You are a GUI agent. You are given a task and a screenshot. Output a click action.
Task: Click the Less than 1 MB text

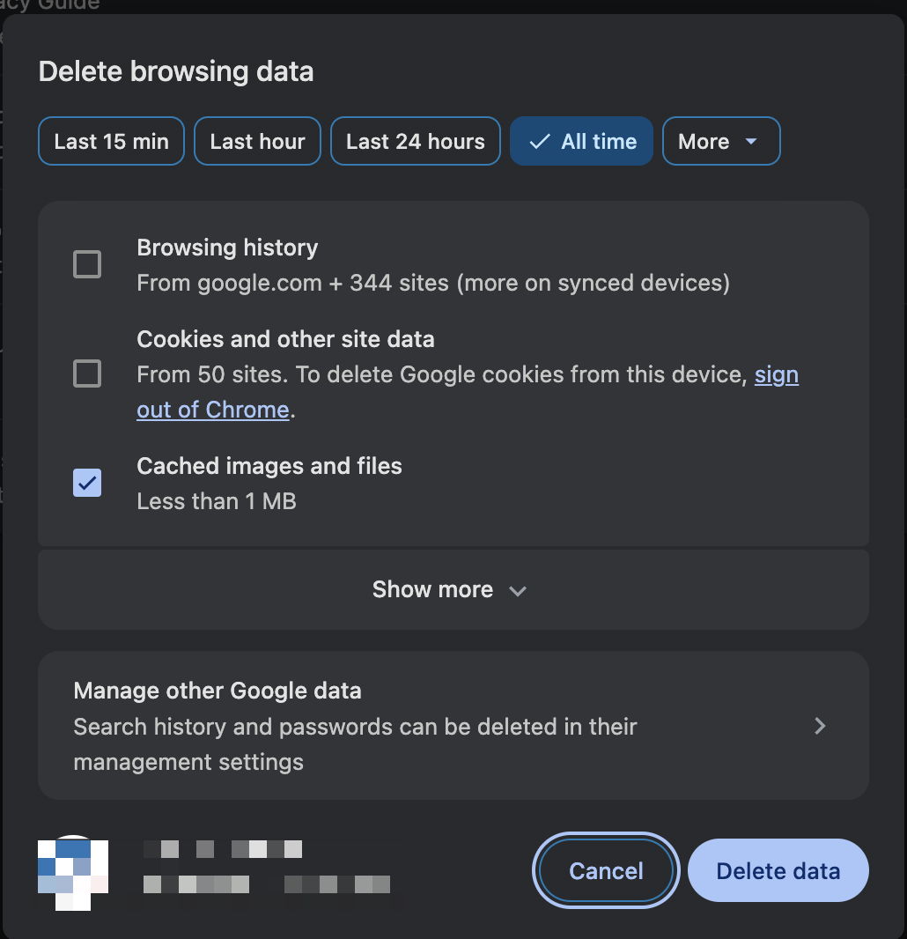tap(217, 501)
